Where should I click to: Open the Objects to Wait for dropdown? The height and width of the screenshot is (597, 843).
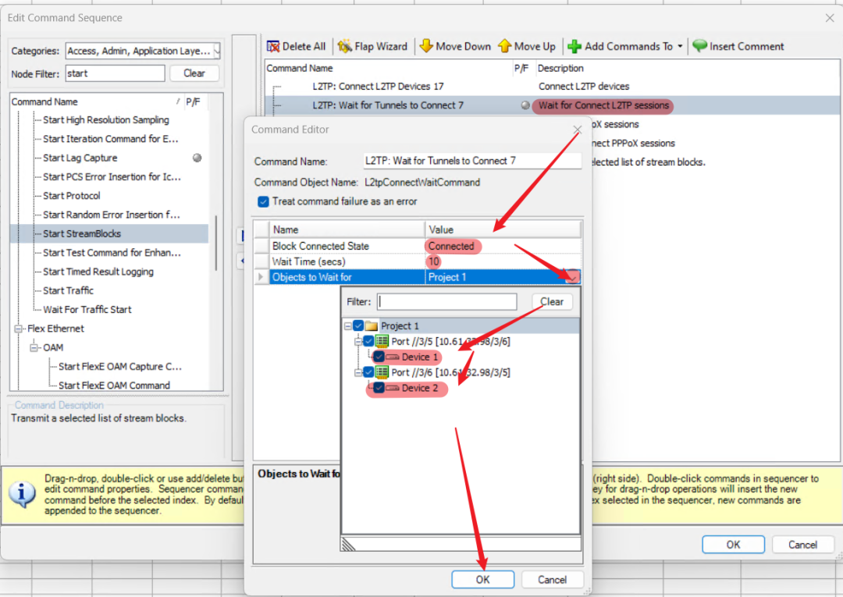[x=573, y=277]
